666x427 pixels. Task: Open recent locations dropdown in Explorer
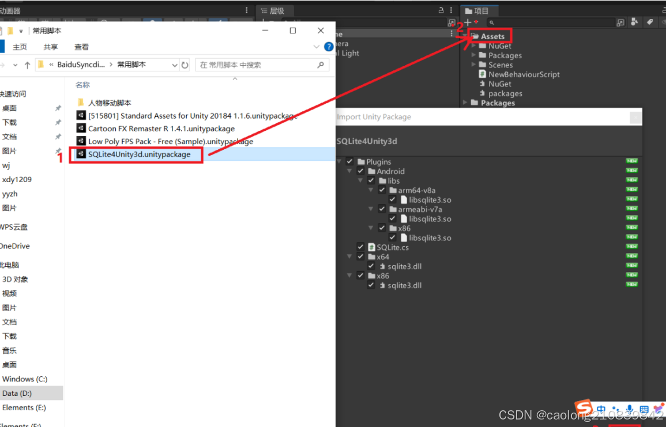point(16,65)
